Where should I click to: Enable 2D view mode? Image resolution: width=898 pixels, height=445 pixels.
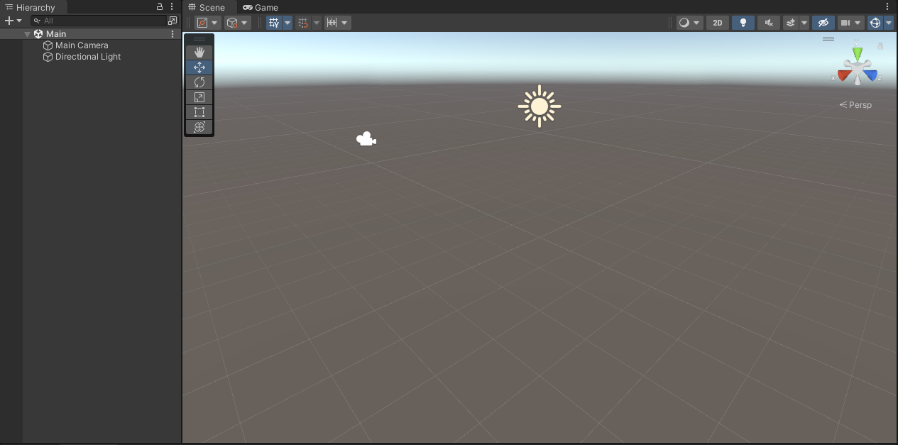tap(718, 23)
